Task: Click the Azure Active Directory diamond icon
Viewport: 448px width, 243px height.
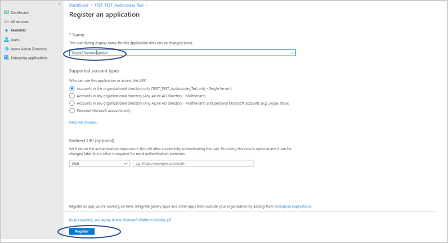Action: click(x=6, y=48)
